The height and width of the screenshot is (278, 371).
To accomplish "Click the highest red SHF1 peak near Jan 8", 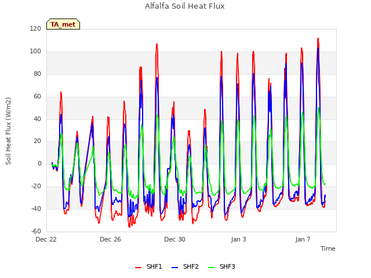I will click(x=318, y=38).
